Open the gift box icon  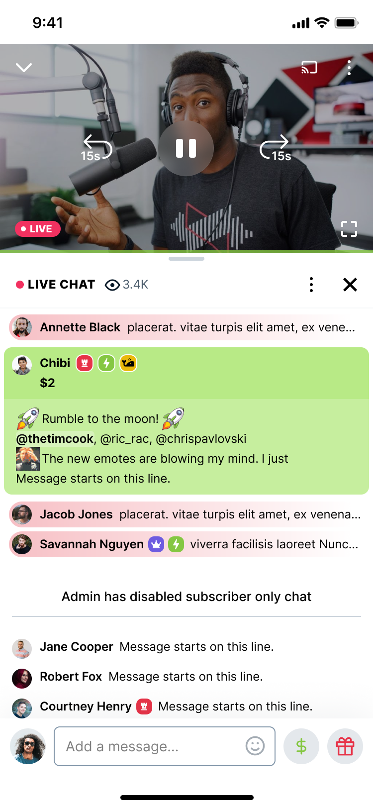point(345,746)
